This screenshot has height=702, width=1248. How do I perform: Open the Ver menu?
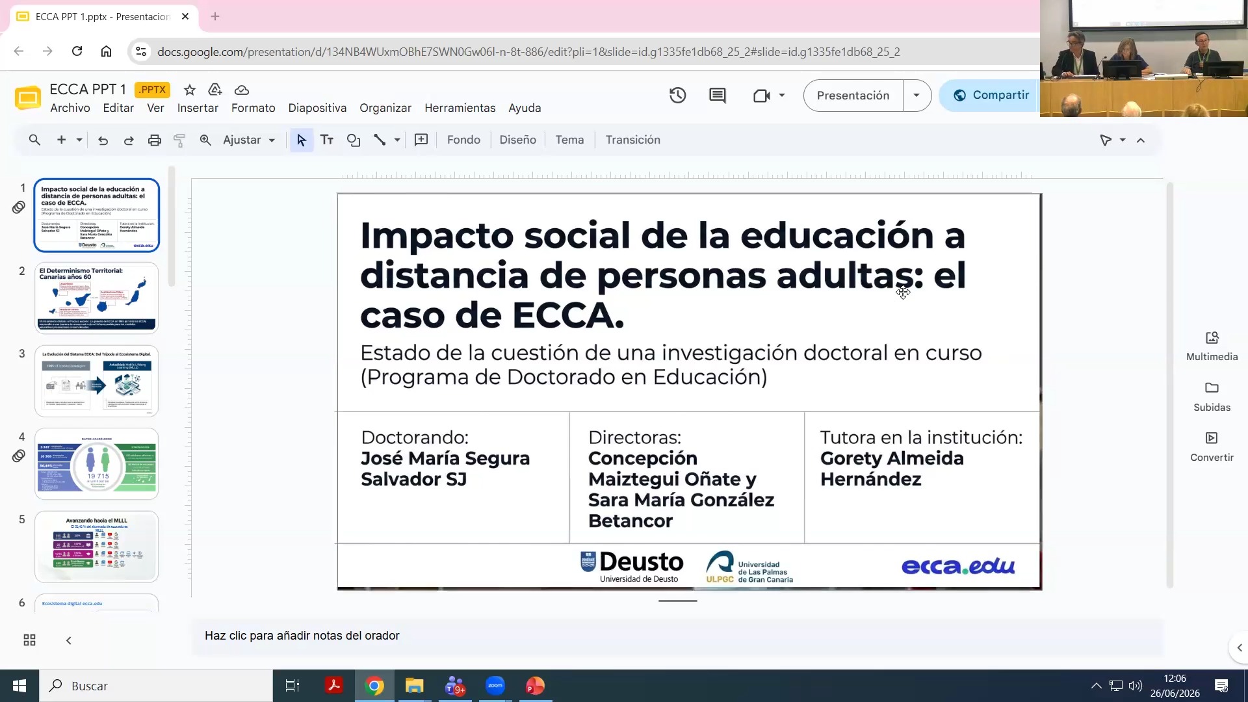(x=155, y=108)
